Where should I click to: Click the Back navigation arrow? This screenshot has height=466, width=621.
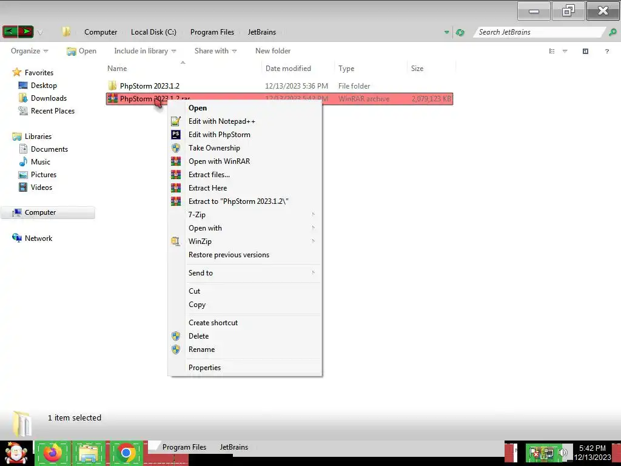point(10,32)
